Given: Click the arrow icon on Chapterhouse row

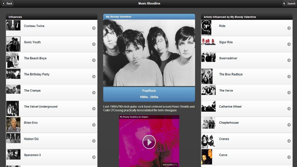Looking at the screenshot, I should 289,125.
